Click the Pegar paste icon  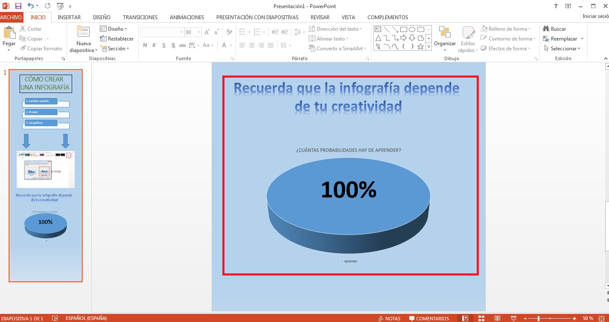(9, 33)
